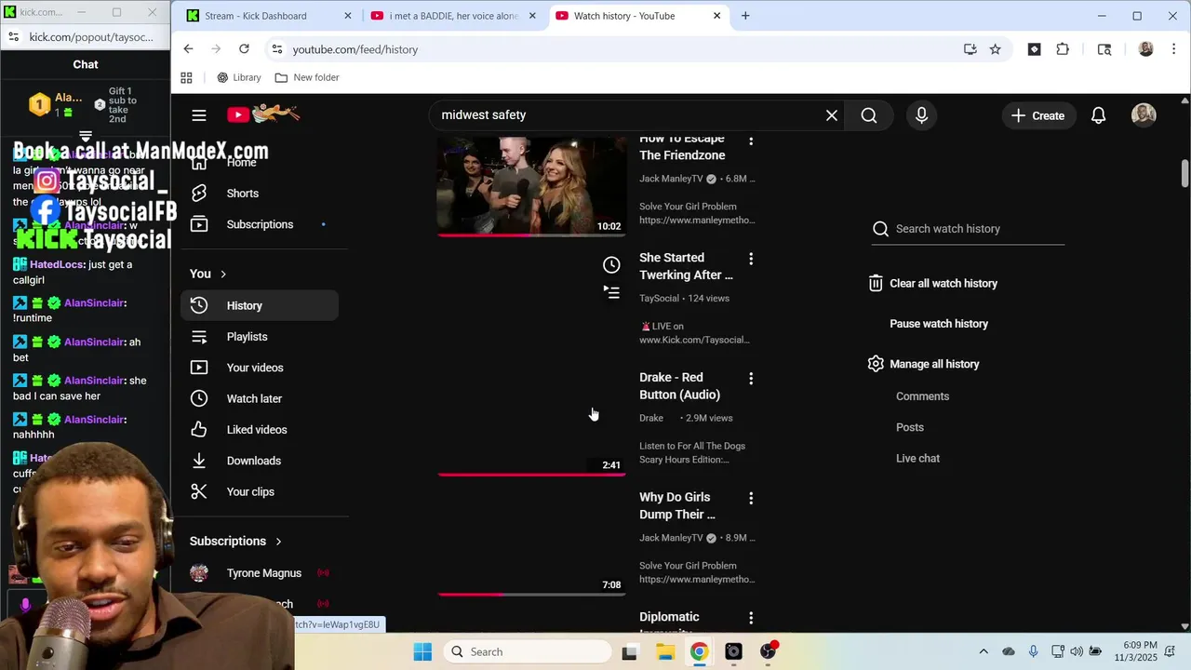
Task: Open Chrome extensions puzzle icon
Action: [1063, 49]
